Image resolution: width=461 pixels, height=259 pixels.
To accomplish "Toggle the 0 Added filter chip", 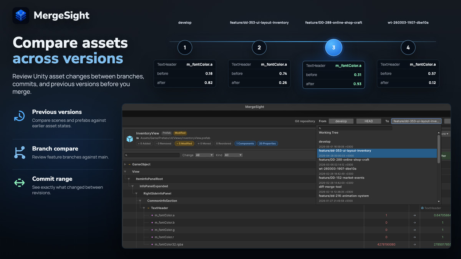I will point(144,144).
